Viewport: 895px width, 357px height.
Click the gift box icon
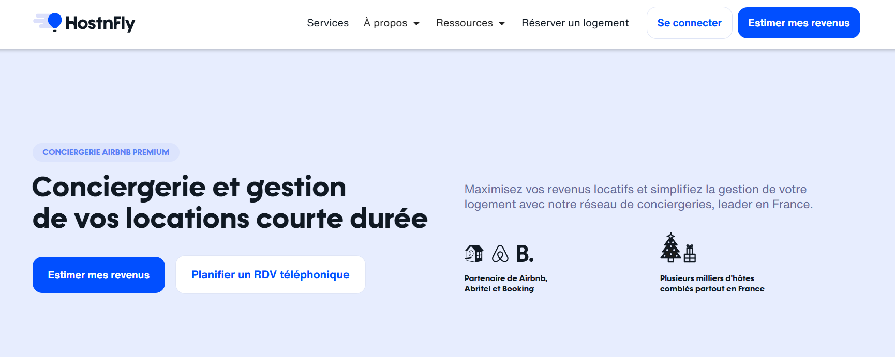pos(690,253)
